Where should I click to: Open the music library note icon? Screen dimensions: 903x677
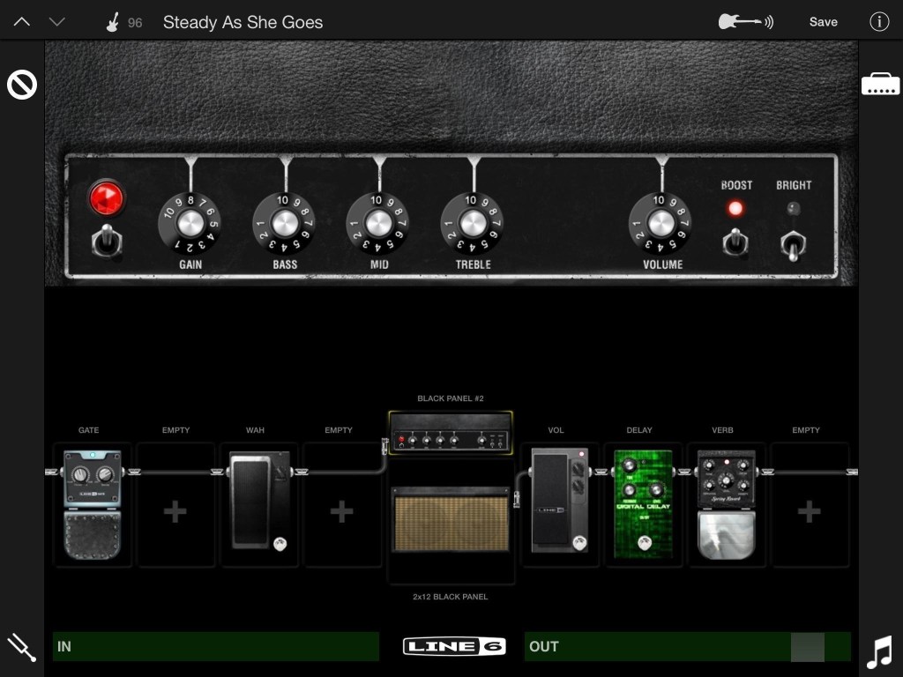[879, 652]
